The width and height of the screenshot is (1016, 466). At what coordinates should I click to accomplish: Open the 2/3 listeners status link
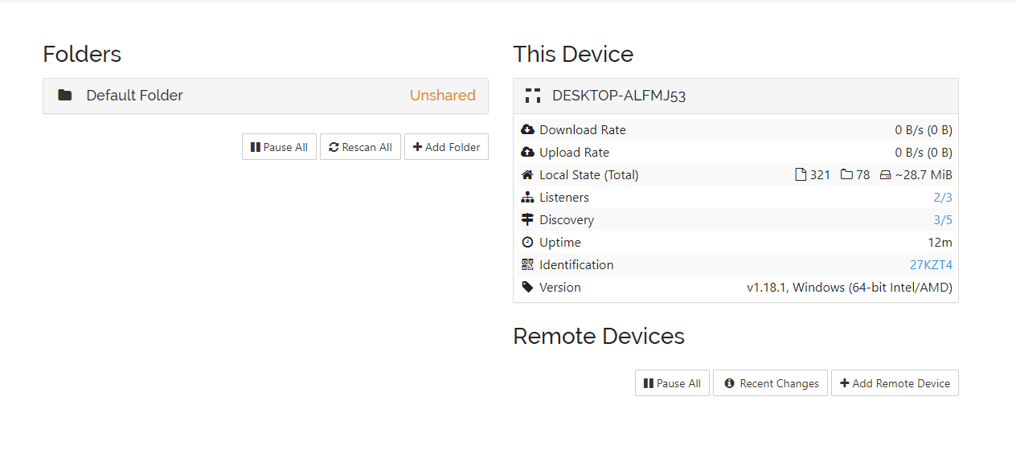[943, 197]
